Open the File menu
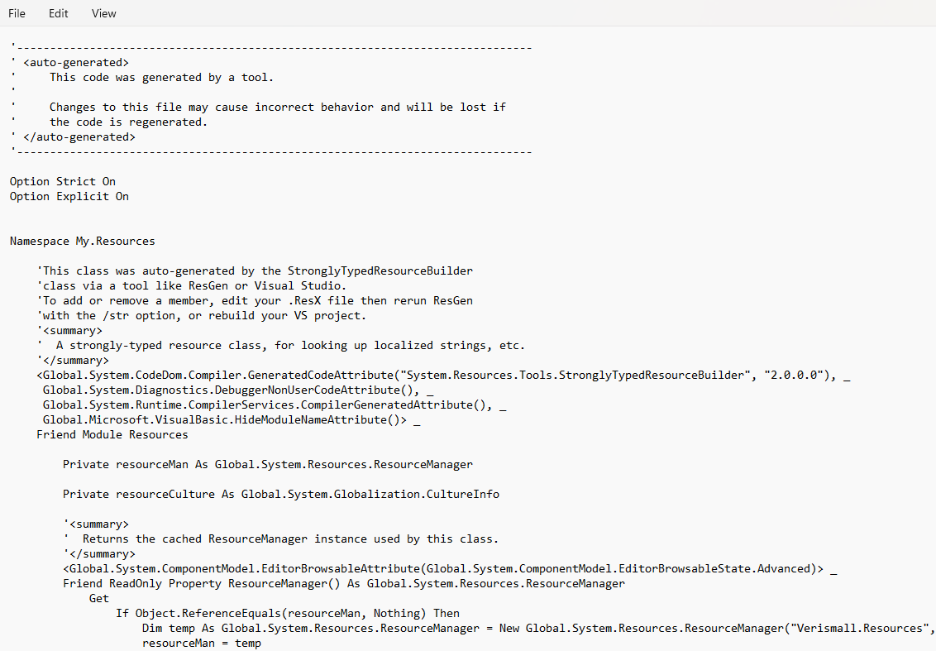The height and width of the screenshot is (651, 936). pos(17,13)
